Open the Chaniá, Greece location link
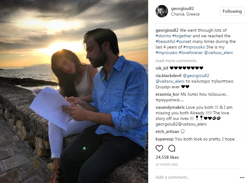 click(x=185, y=14)
